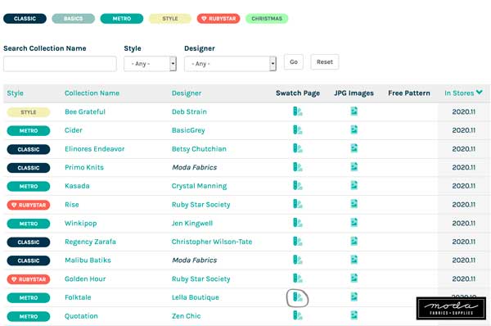Image resolution: width=491 pixels, height=326 pixels.
Task: Sort by Collection Name column header
Action: tap(92, 93)
